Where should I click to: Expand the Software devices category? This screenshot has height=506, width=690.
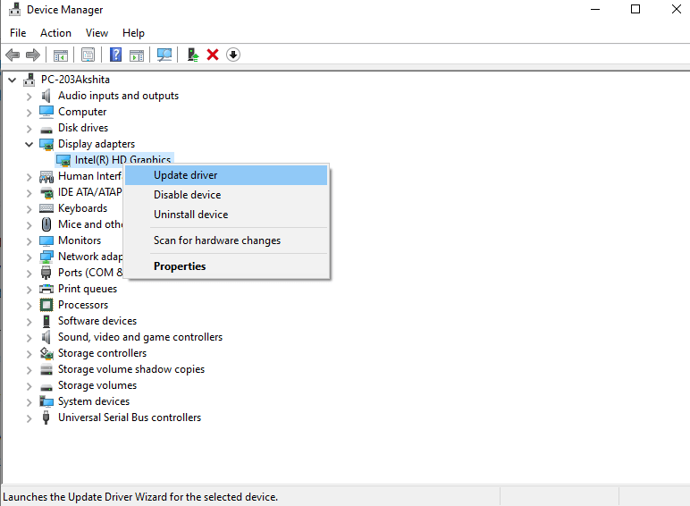tap(29, 322)
